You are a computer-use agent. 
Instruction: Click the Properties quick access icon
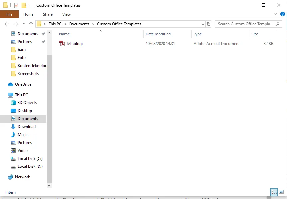tap(16, 5)
